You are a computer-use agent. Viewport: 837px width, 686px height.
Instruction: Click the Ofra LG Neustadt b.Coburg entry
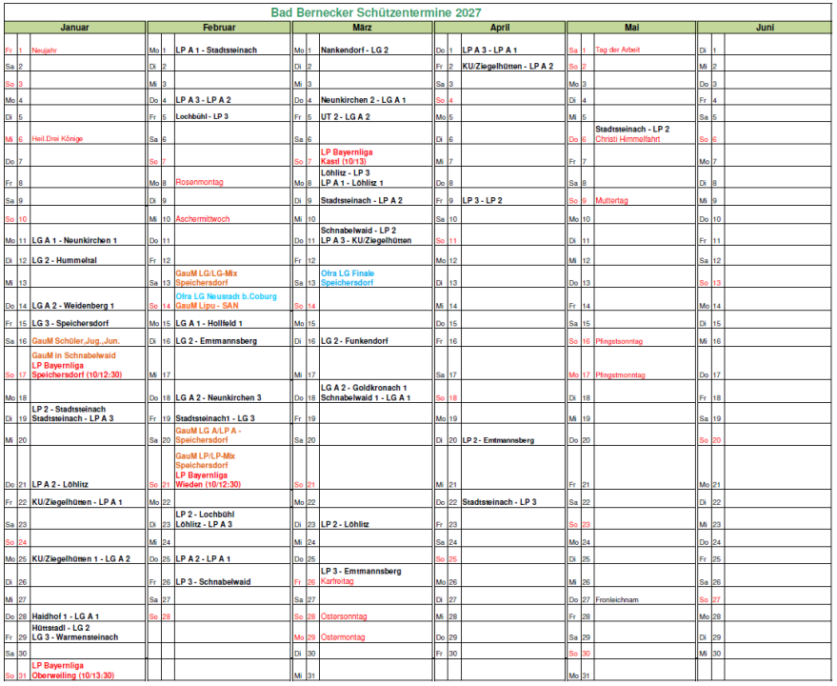(227, 296)
